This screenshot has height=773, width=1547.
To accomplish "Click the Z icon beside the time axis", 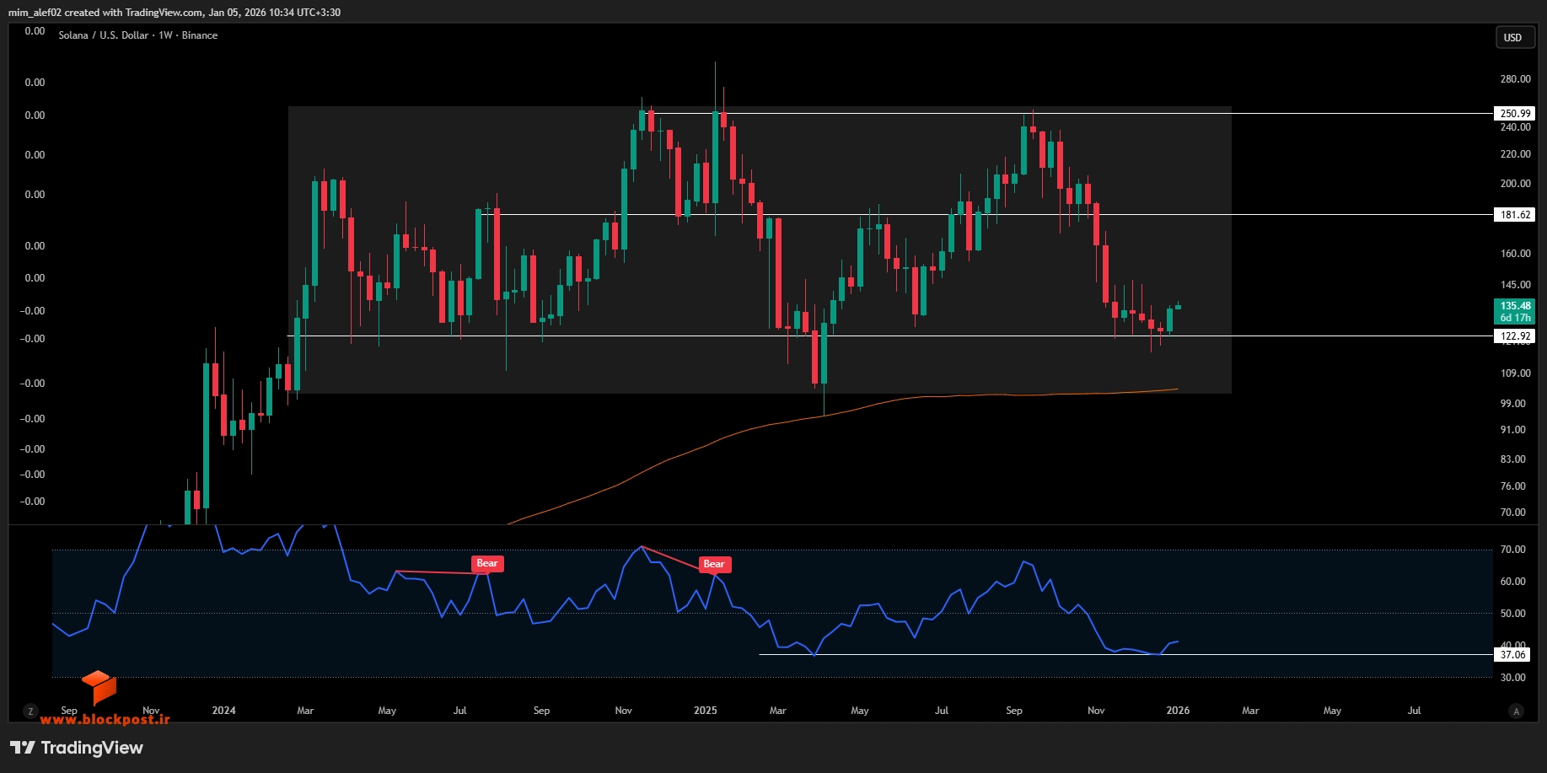I will [x=31, y=711].
